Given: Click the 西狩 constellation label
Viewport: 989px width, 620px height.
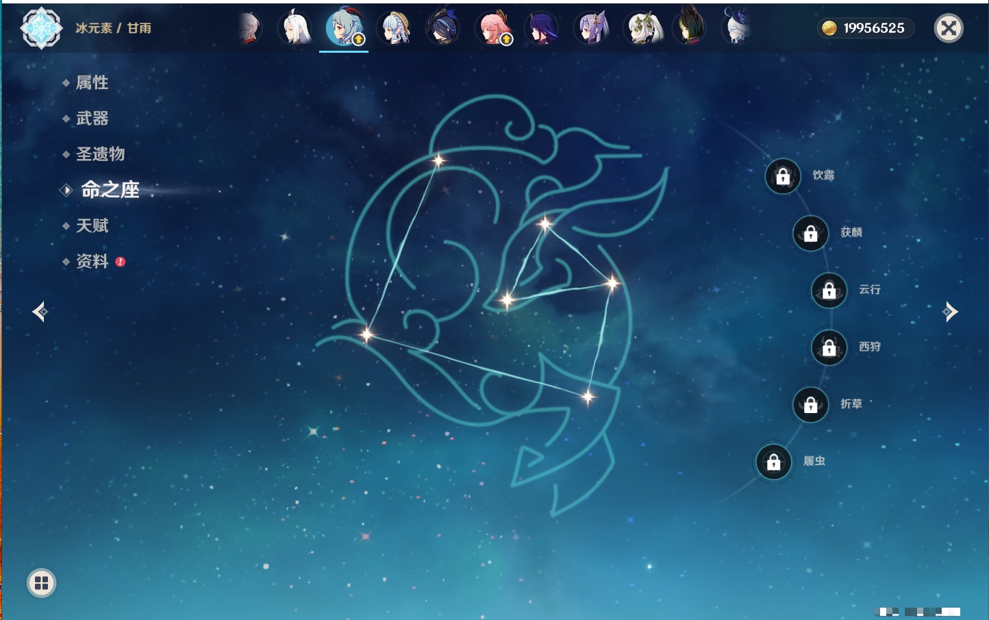Looking at the screenshot, I should click(x=870, y=347).
